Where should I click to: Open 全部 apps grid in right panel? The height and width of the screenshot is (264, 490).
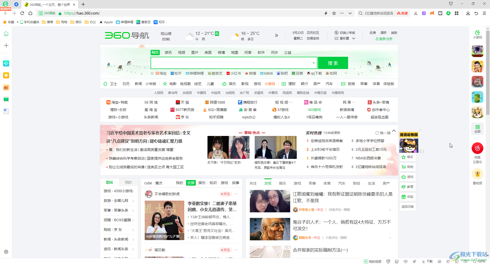click(477, 129)
